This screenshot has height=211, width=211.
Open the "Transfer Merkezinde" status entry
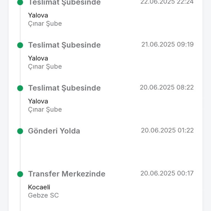tap(66, 174)
